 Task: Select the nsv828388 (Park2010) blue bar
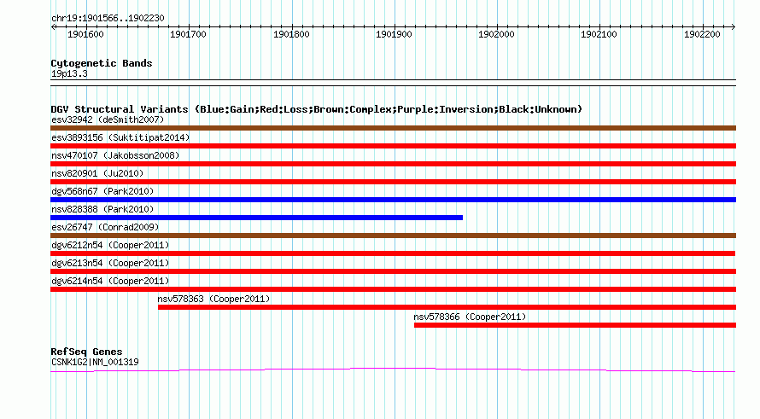pos(256,218)
